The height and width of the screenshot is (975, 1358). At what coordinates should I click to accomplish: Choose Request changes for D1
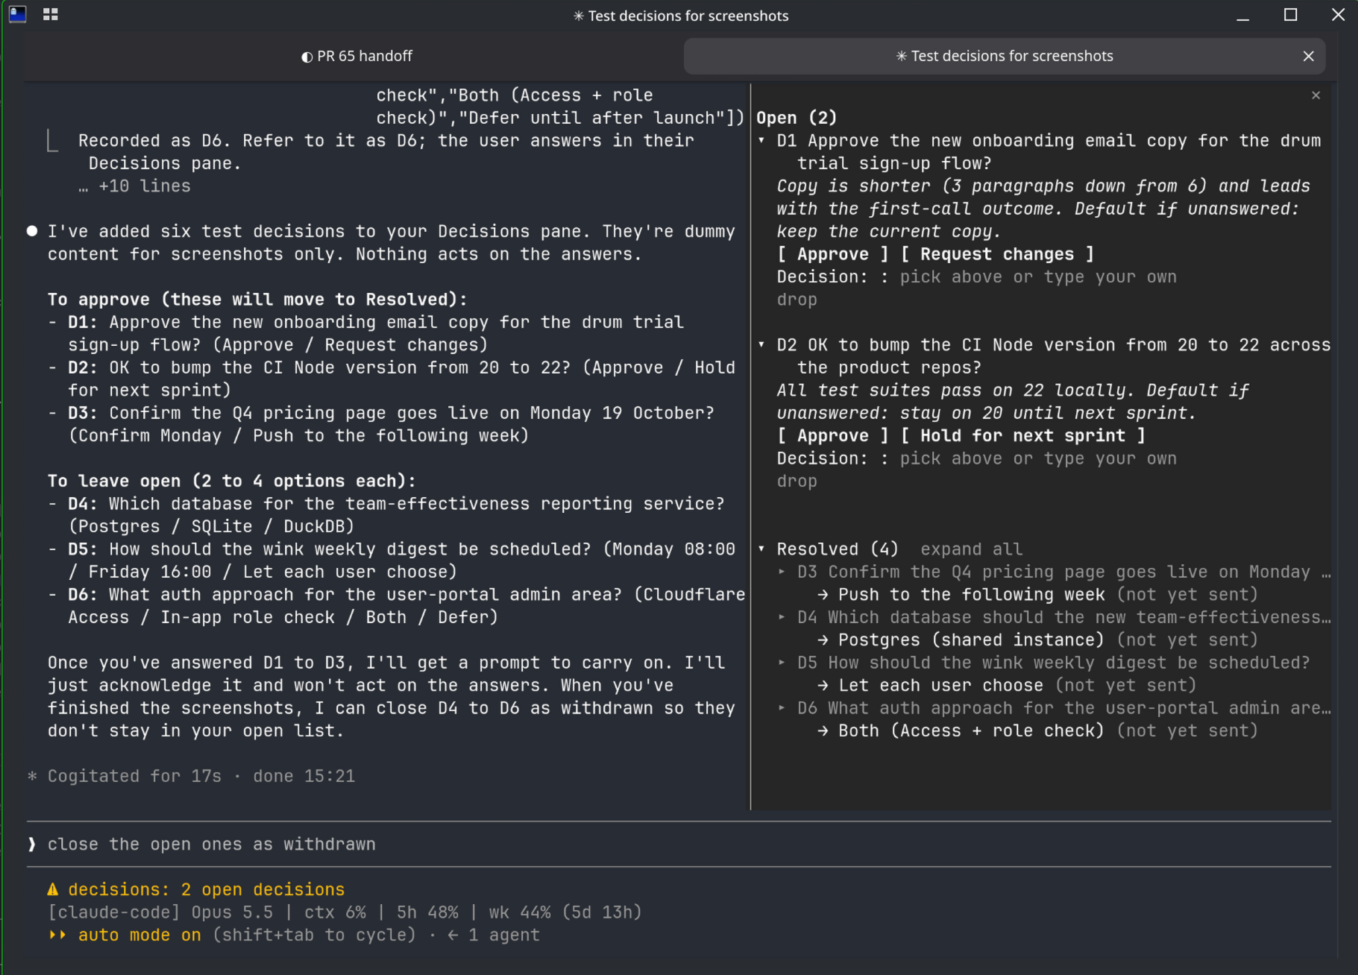pyautogui.click(x=997, y=254)
